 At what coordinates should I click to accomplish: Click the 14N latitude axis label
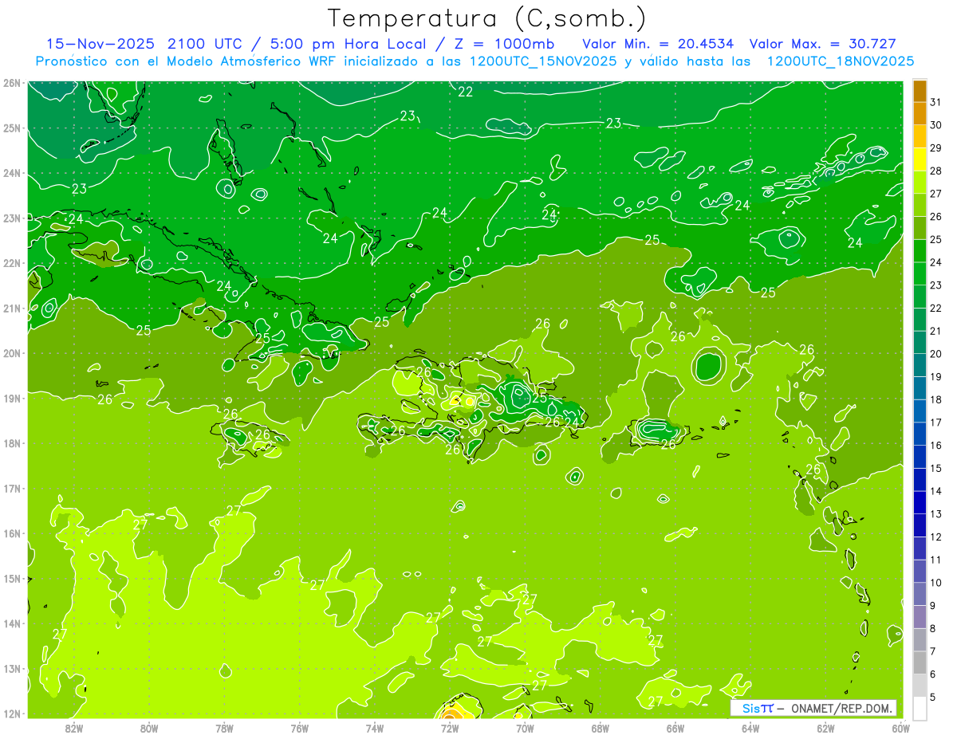(11, 623)
